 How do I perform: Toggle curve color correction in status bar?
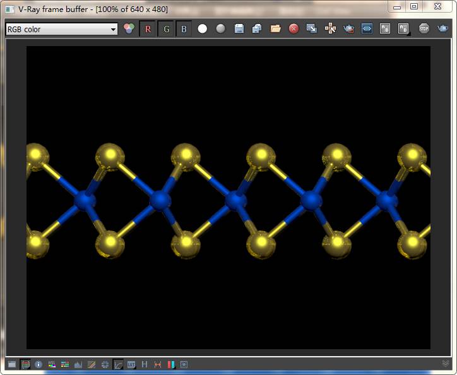(x=118, y=364)
